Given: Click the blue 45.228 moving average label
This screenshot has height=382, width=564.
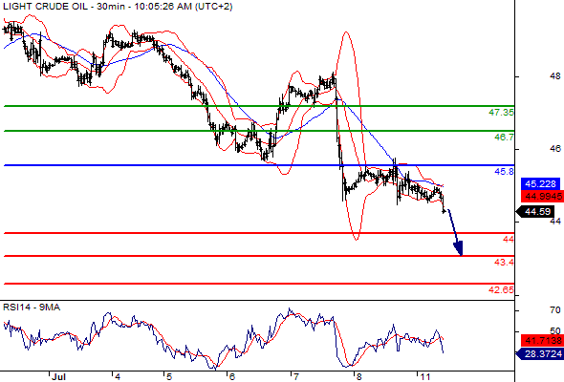Looking at the screenshot, I should 540,184.
